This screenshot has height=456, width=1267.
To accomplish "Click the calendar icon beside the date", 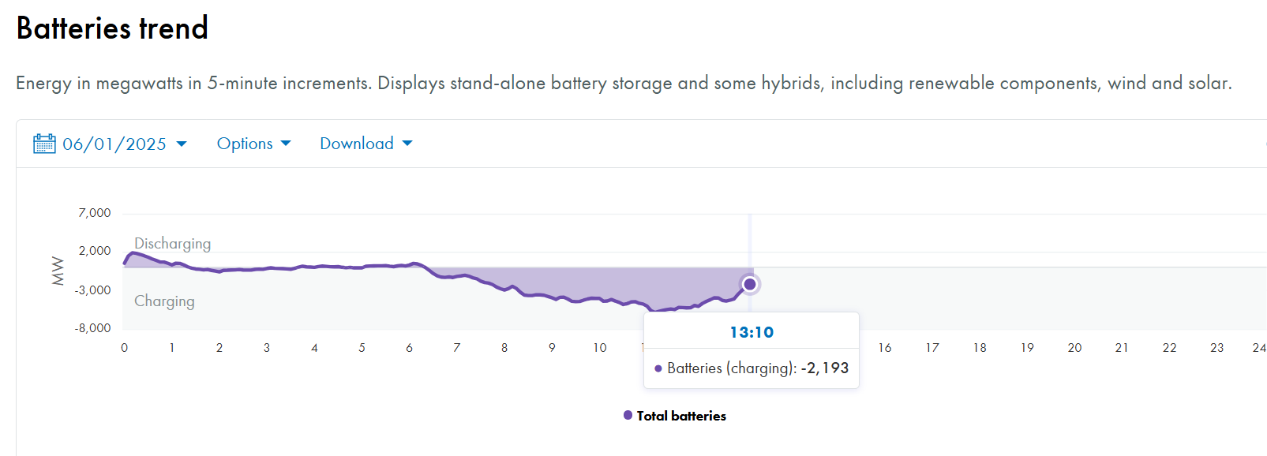I will click(x=44, y=144).
